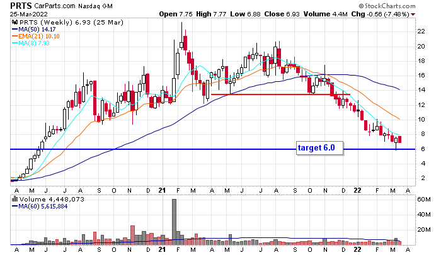Viewport: 441px width, 255px height.
Task: Click the Close 6.93 value
Action: pos(282,14)
